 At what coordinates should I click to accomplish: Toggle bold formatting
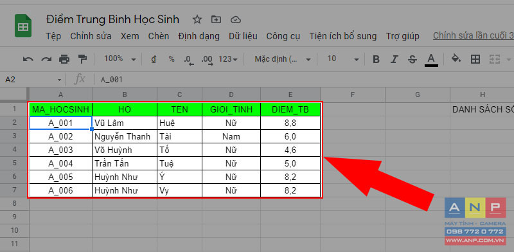pyautogui.click(x=377, y=59)
